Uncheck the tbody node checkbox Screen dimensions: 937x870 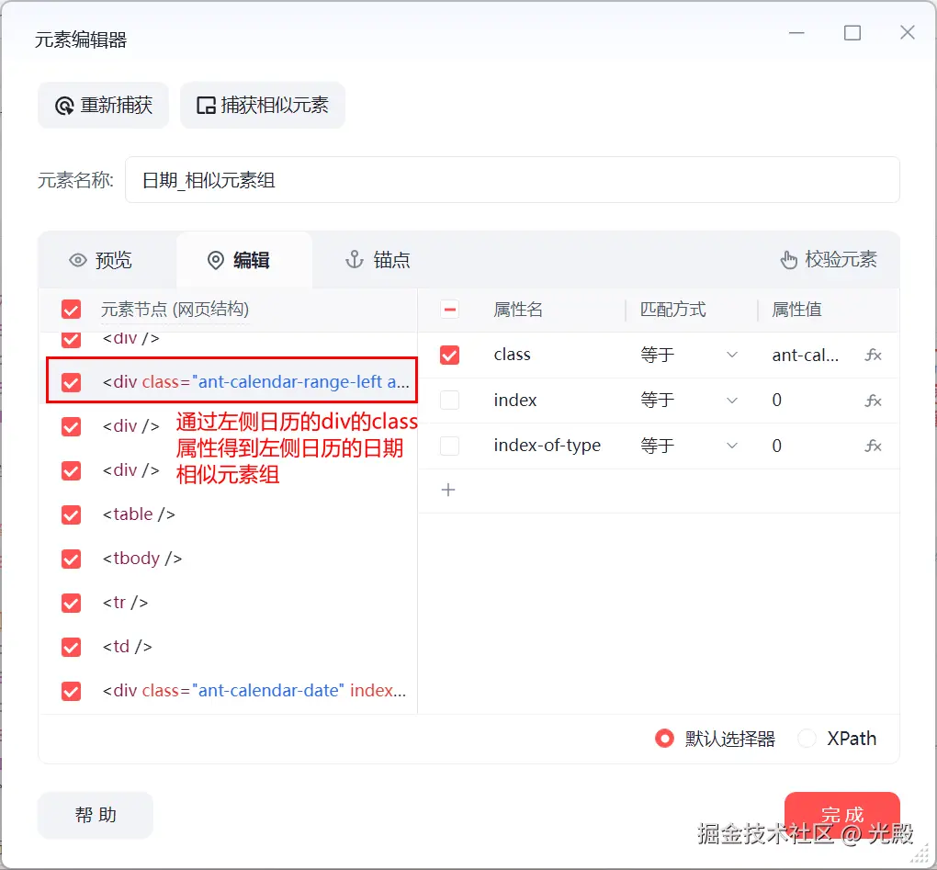(x=71, y=559)
